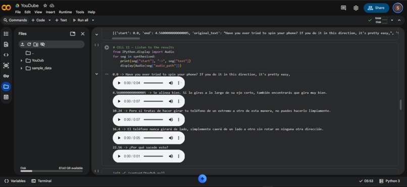Viewport: 407px width, 187px height.
Task: Open the File menu
Action: click(x=18, y=12)
